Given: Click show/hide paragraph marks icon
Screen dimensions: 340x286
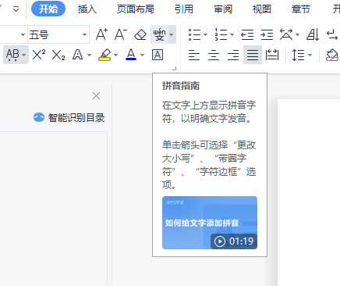Looking at the screenshot, I should click(x=332, y=34).
